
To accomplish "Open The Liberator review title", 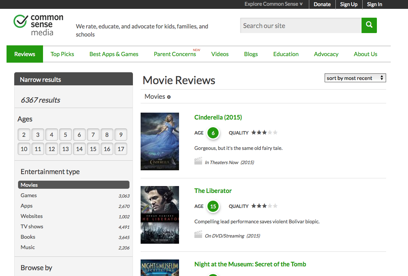I will (213, 191).
